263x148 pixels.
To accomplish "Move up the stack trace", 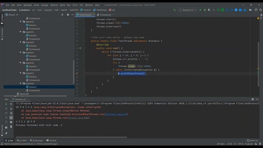I will pos(11,104).
